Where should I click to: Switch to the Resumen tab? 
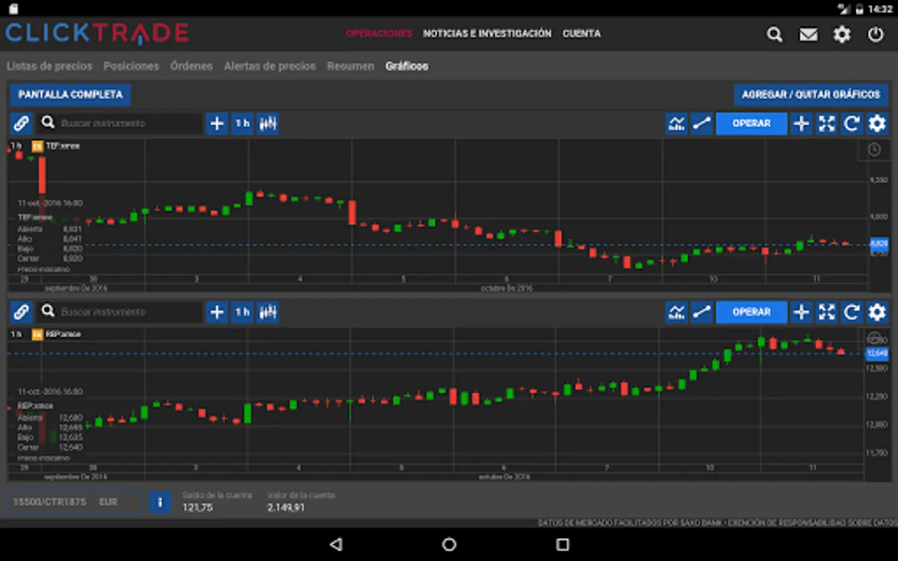pos(350,66)
